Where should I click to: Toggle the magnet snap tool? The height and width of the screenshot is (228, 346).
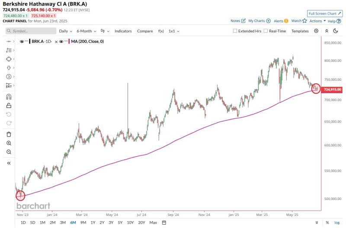pos(9,96)
